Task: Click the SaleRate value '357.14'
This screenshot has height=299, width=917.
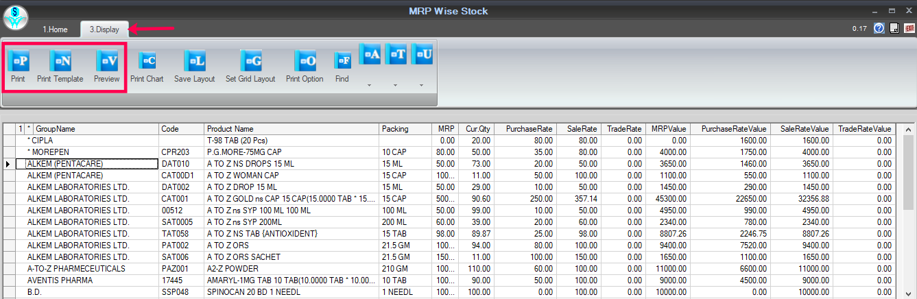Action: [578, 199]
